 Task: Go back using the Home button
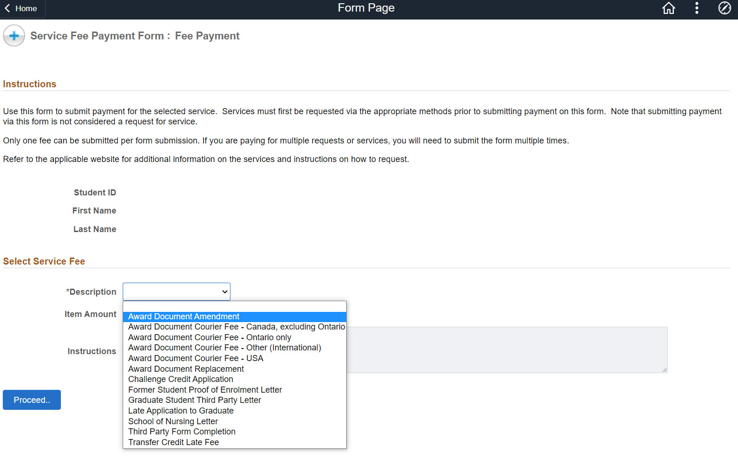click(x=21, y=8)
